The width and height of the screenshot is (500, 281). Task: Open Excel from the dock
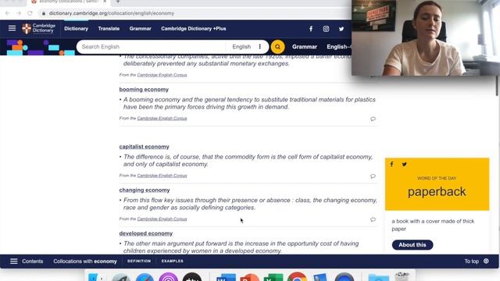click(273, 277)
